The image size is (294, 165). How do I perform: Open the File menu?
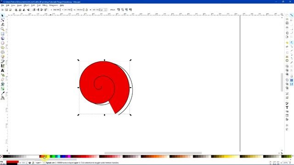pyautogui.click(x=2, y=5)
